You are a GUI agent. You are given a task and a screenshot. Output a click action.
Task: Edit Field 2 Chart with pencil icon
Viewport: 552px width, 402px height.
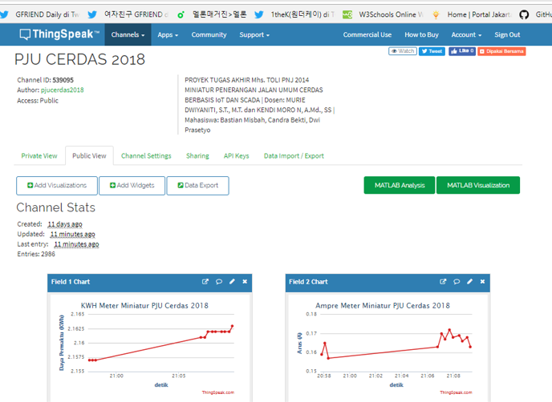click(469, 282)
